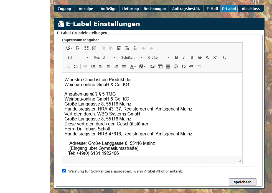Open the Abschluss tab
Screen dimensions: 272x193
pyautogui.click(x=251, y=9)
